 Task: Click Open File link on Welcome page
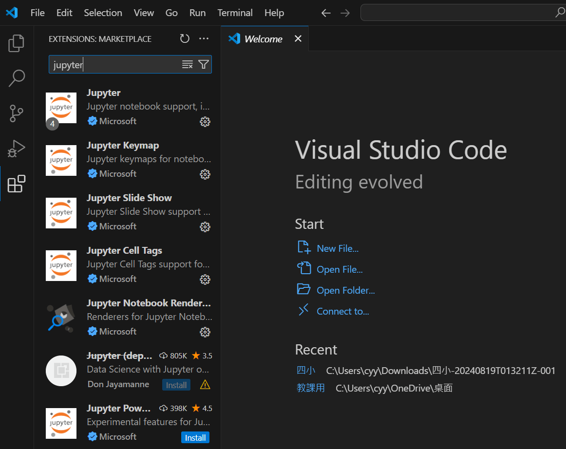pyautogui.click(x=340, y=269)
